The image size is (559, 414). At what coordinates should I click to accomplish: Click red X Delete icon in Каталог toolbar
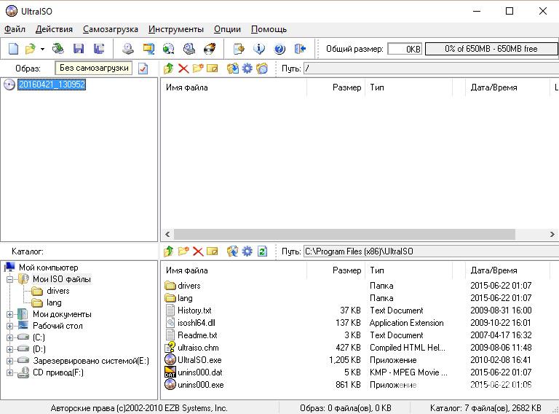(x=198, y=251)
